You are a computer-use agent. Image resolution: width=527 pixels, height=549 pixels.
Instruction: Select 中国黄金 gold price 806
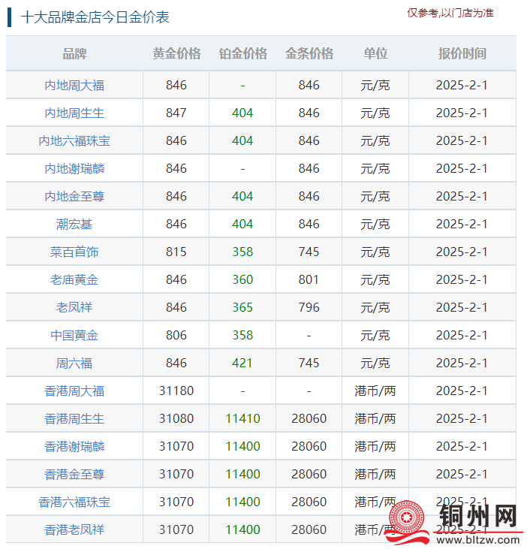pyautogui.click(x=176, y=335)
